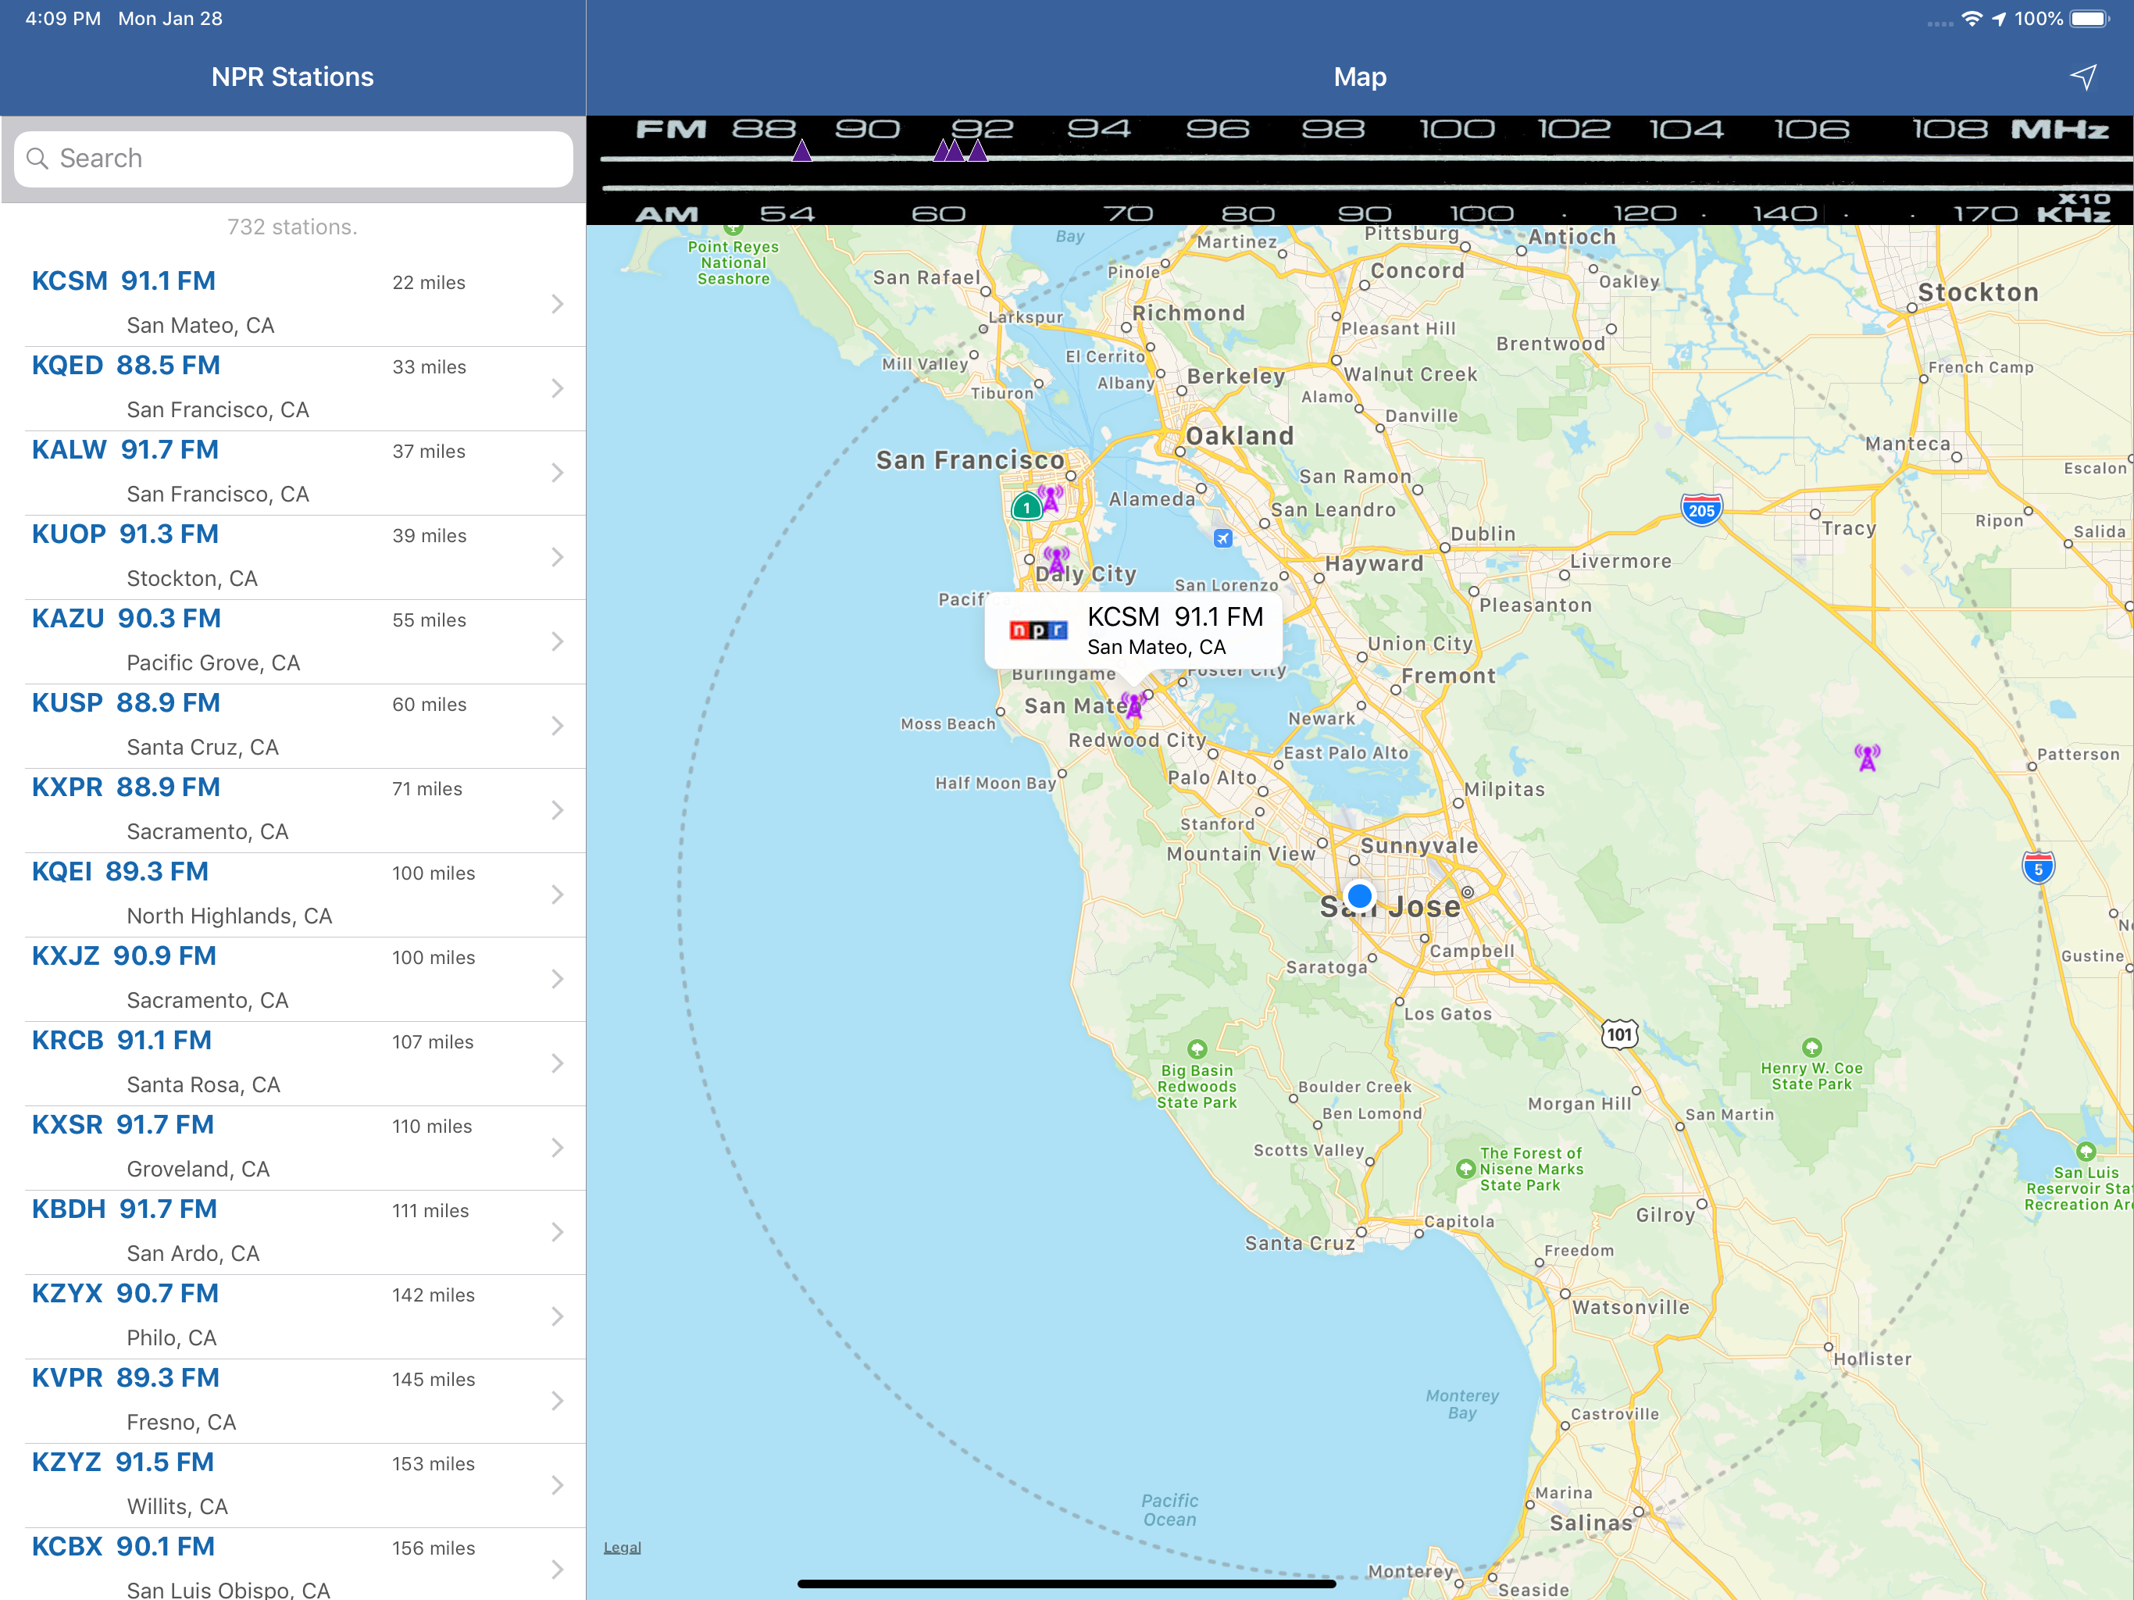Tap Highway 1 shield icon on map
This screenshot has width=2134, height=1600.
click(1026, 506)
